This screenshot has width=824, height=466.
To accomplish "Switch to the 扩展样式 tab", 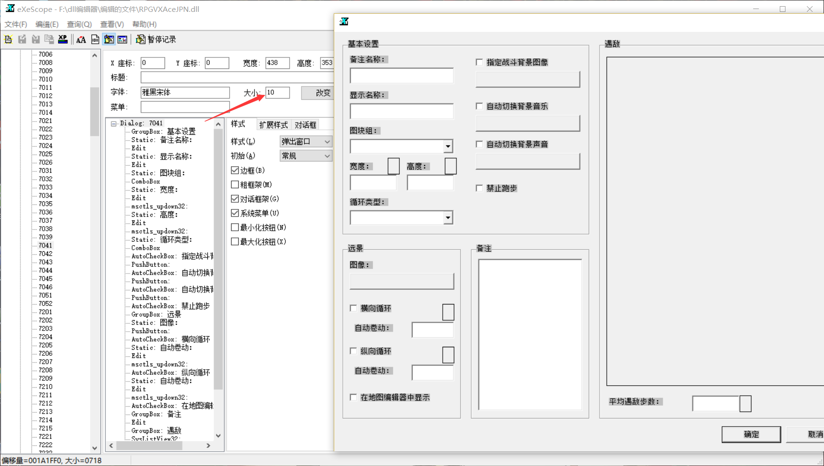I will [x=273, y=125].
